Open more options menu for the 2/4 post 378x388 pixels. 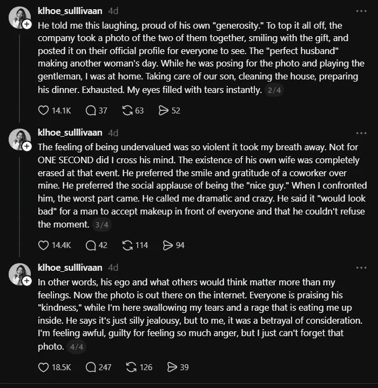tap(361, 11)
